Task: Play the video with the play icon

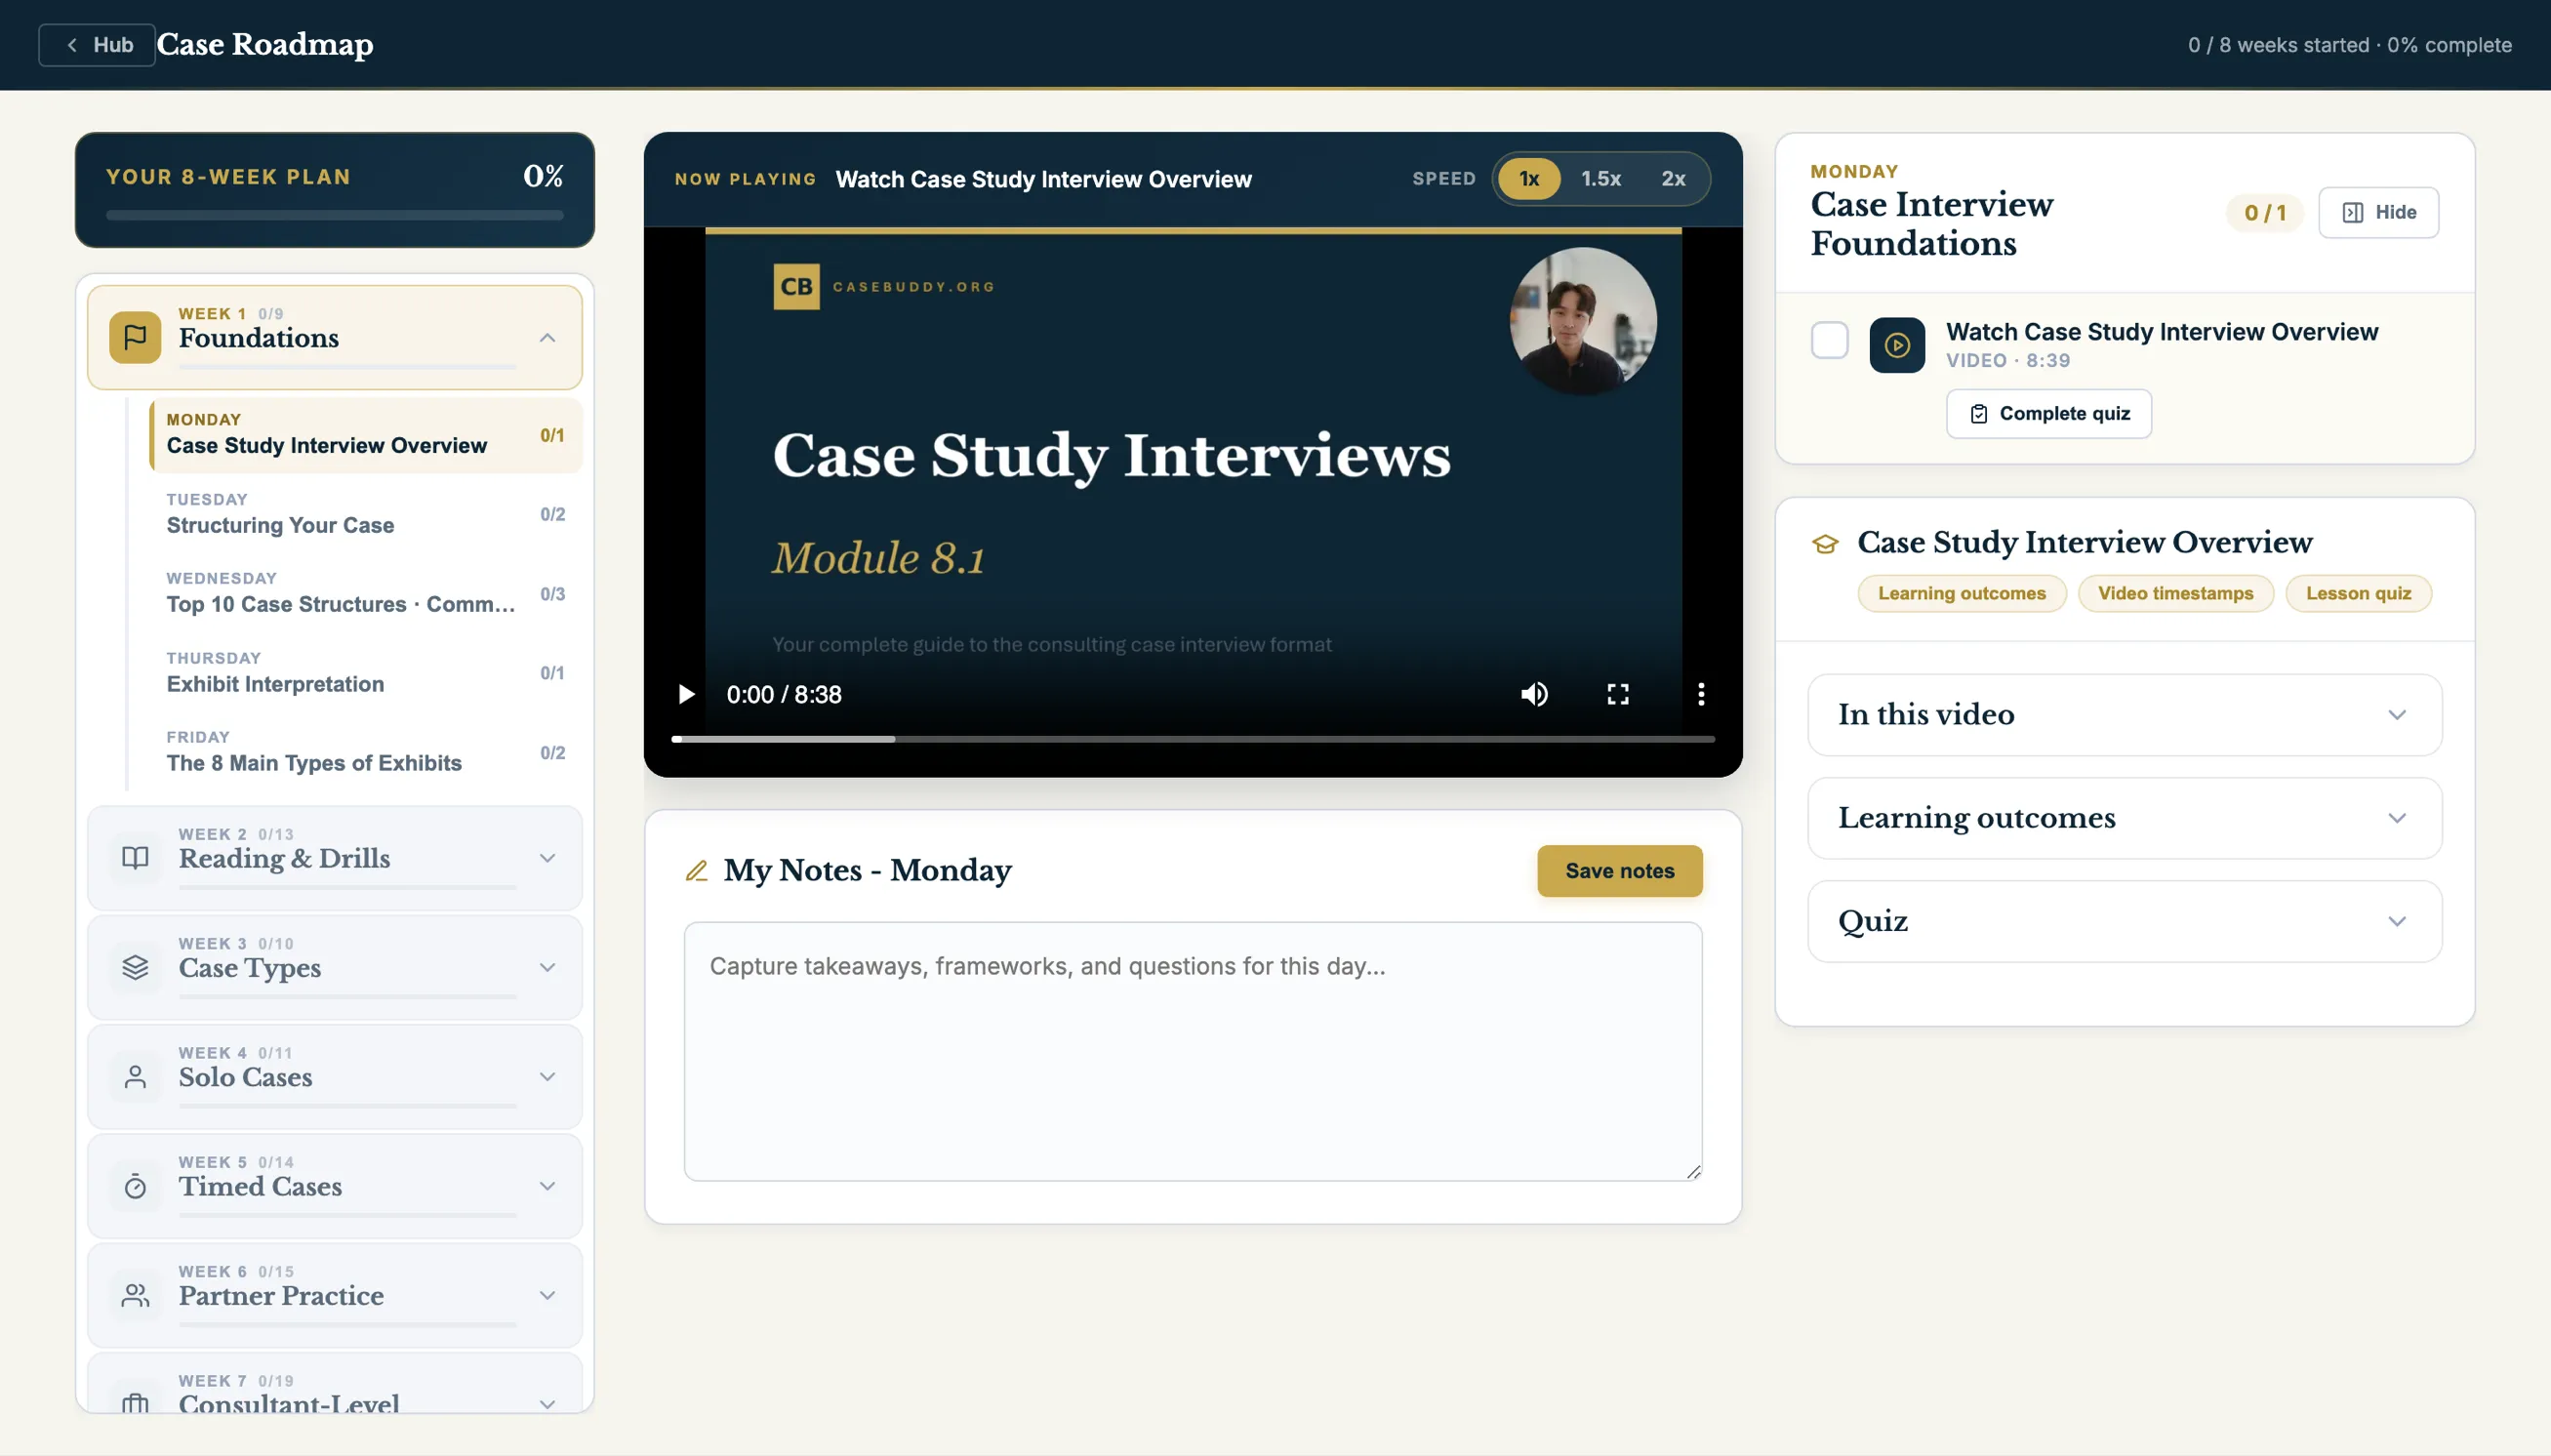Action: click(686, 694)
